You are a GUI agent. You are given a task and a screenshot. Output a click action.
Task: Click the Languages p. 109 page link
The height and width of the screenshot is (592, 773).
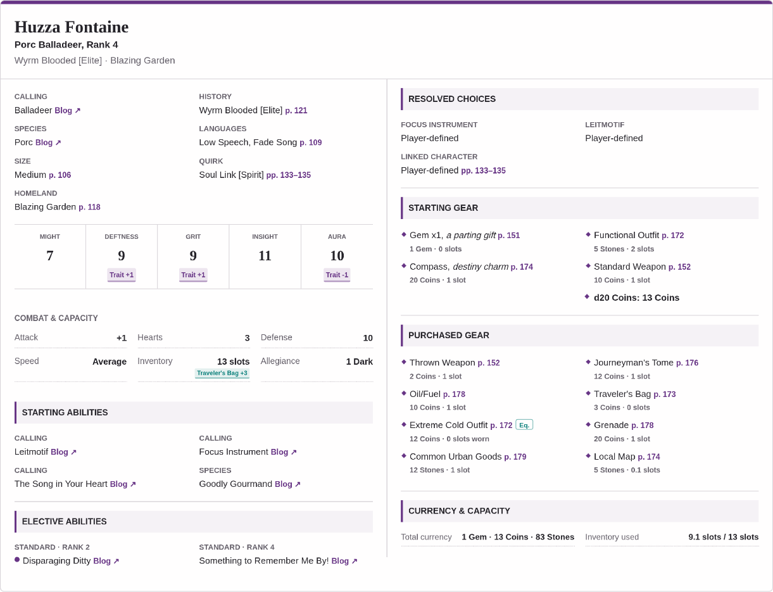[311, 142]
